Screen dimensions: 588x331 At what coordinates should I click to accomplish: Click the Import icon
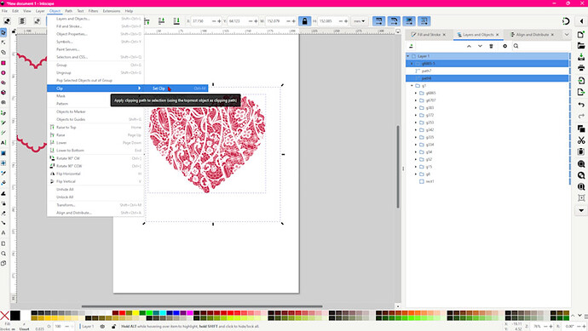pos(581,81)
